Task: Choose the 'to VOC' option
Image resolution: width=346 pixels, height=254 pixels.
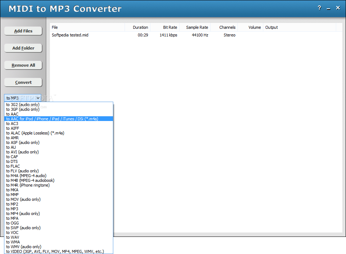Action: (x=59, y=232)
